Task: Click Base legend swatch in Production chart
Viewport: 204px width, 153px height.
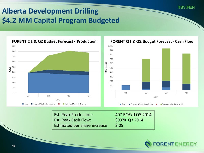Action: pyautogui.click(x=23, y=104)
